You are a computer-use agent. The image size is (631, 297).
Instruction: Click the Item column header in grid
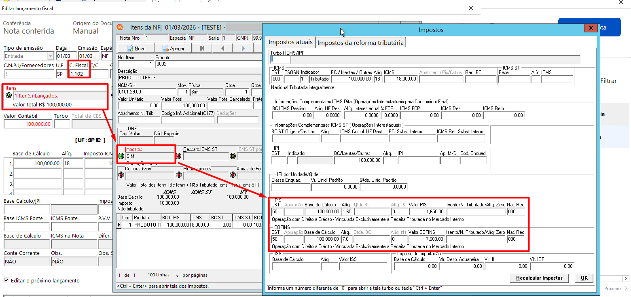(127, 218)
